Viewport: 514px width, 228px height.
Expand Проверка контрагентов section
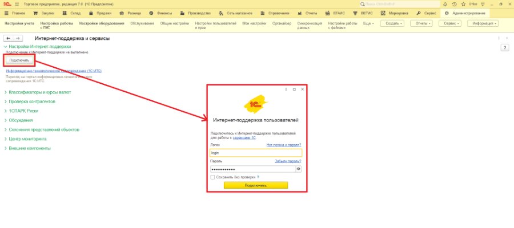tap(30, 101)
